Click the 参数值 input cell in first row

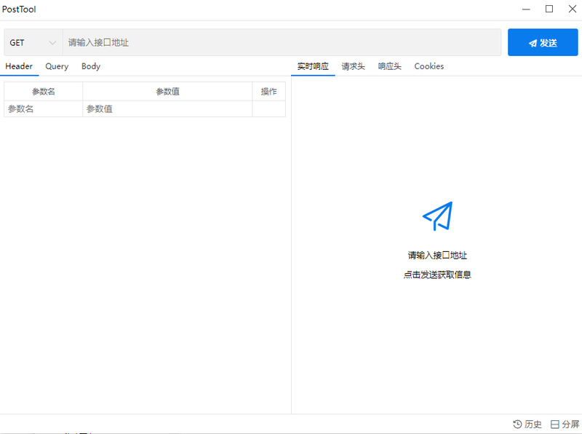coord(167,109)
